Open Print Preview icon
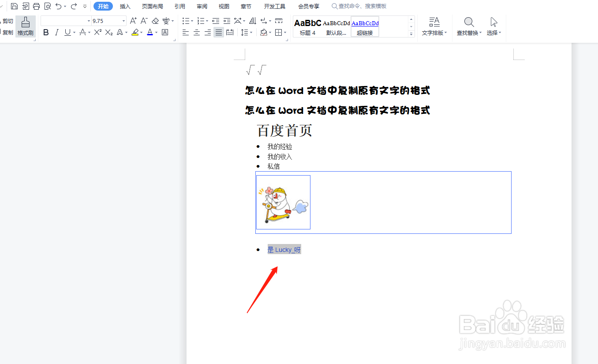 pos(48,6)
